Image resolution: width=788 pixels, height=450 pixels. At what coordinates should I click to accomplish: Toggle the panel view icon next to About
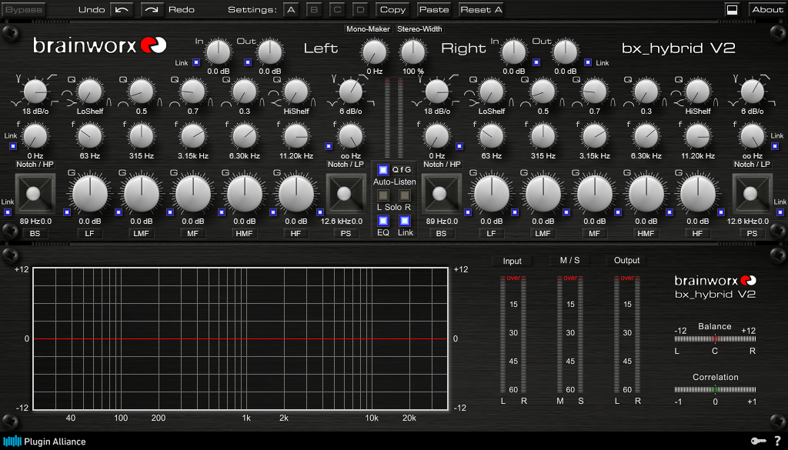(732, 9)
